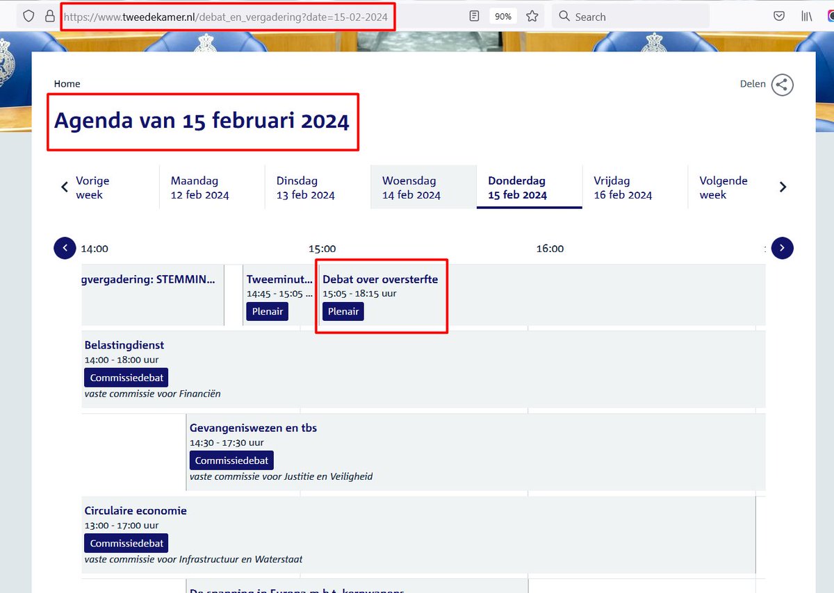This screenshot has width=834, height=593.
Task: Click the Agenda van 15 februari 2024 heading
Action: click(x=202, y=122)
